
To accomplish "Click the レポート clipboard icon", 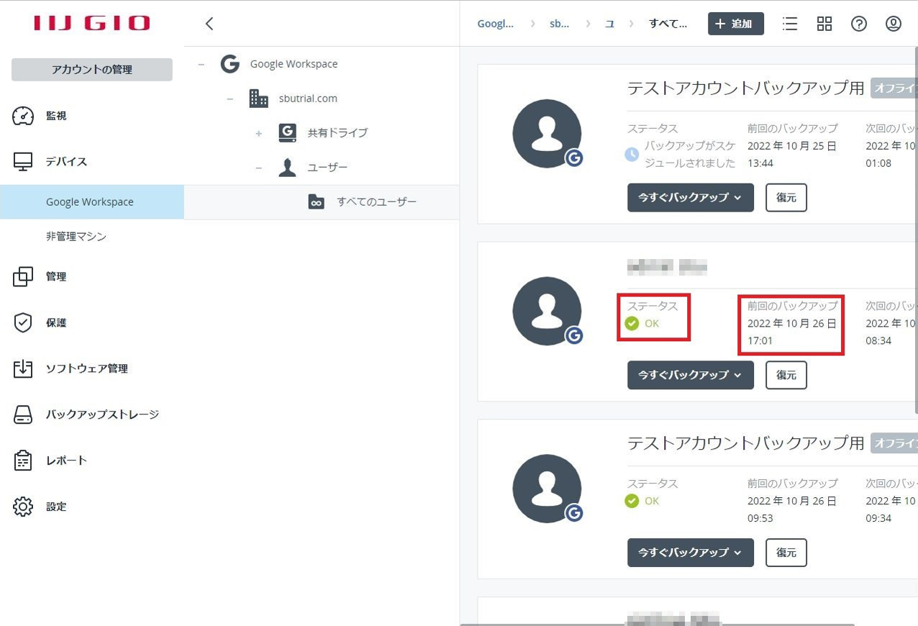I will pyautogui.click(x=23, y=461).
